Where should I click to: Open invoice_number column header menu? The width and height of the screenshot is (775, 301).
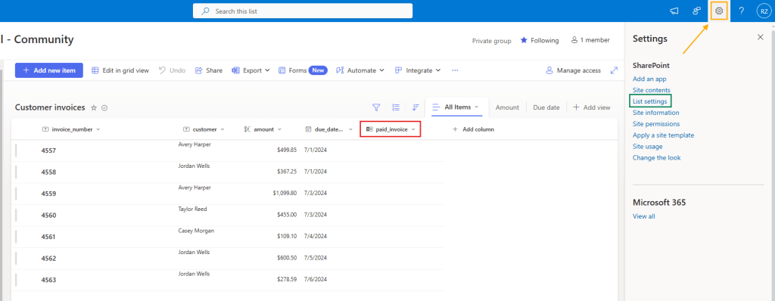coord(71,129)
